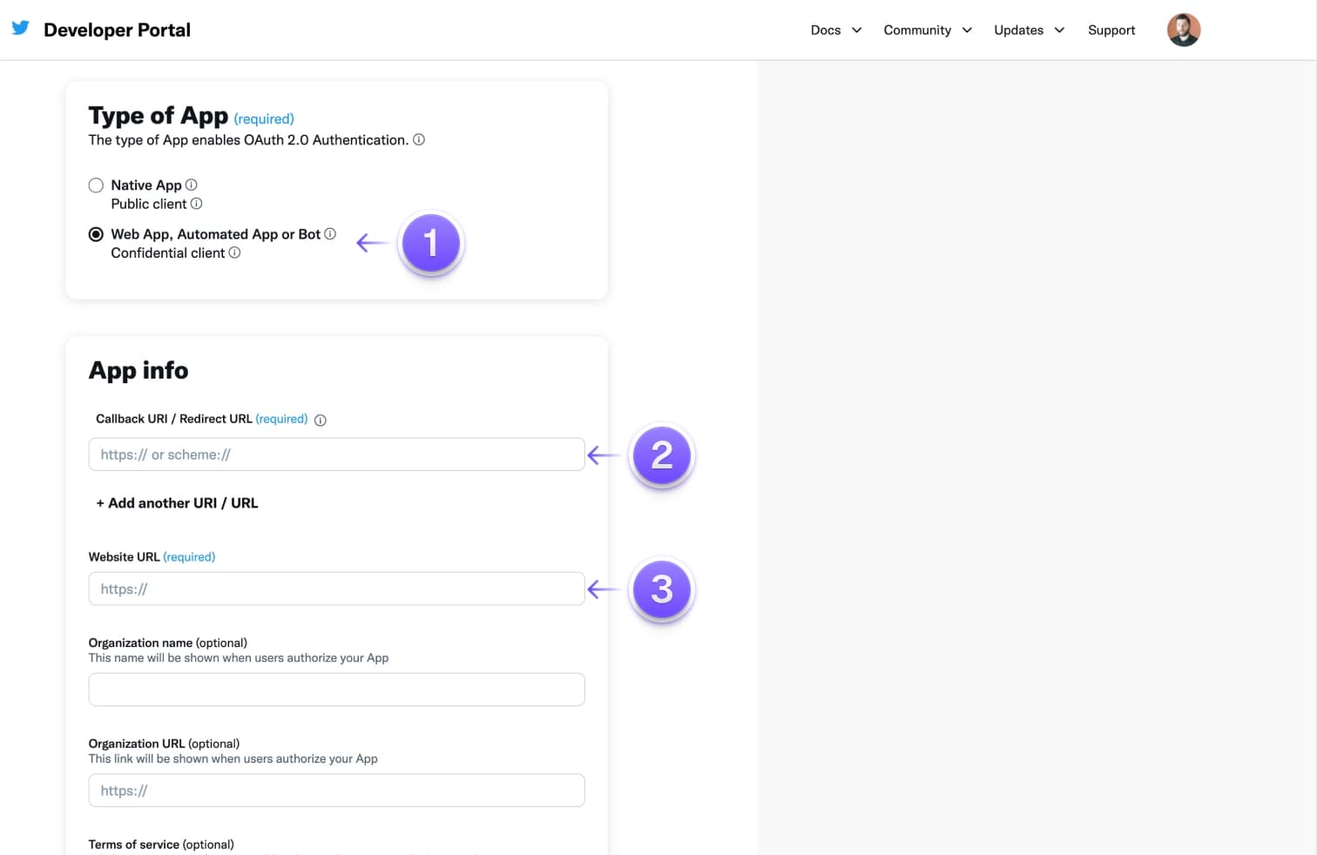Click the info icon beside Confidential client
The width and height of the screenshot is (1317, 855).
tap(234, 252)
